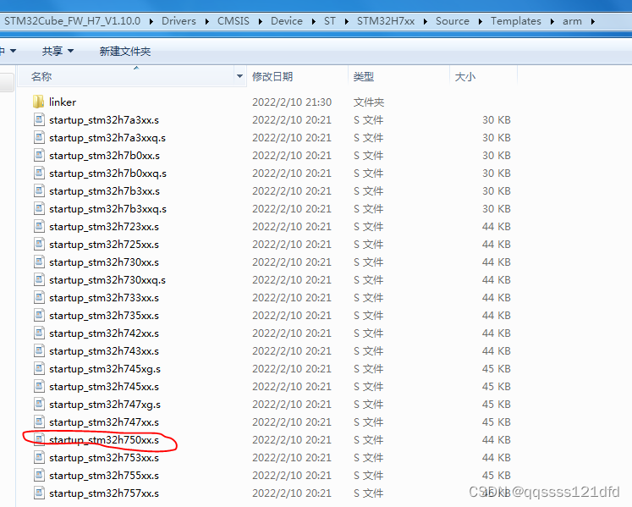632x507 pixels.
Task: Go to ST in address bar
Action: pyautogui.click(x=330, y=21)
